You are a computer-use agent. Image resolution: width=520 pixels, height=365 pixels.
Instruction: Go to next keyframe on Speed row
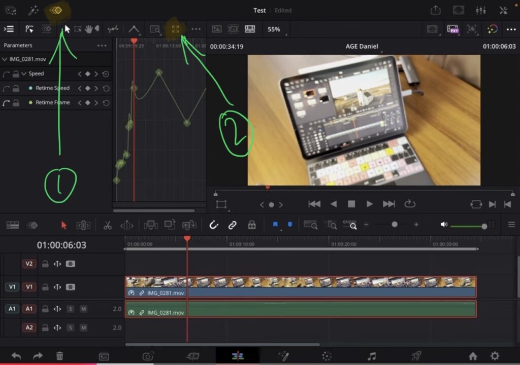[x=96, y=74]
